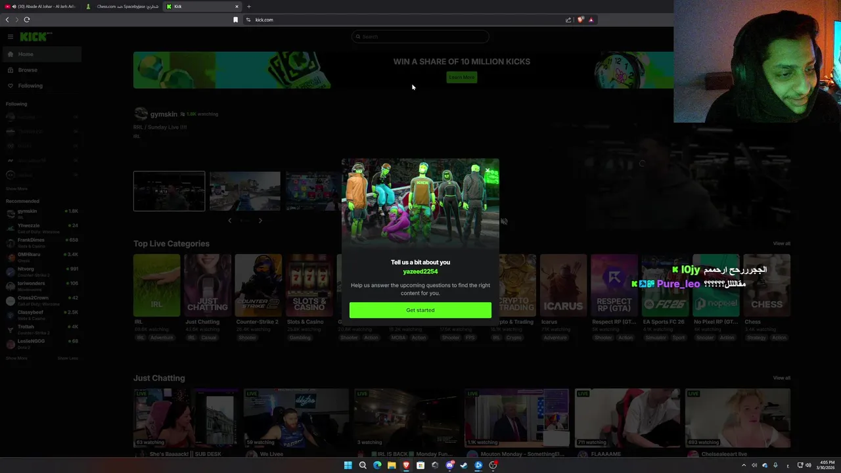This screenshot has width=841, height=473.
Task: Open GMHikaru in Recommended list
Action: [x=41, y=256]
